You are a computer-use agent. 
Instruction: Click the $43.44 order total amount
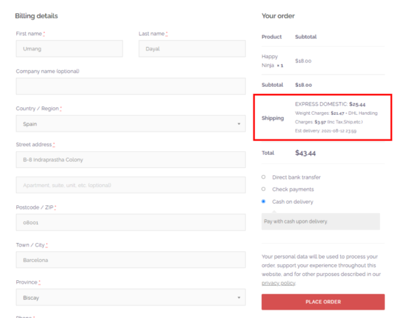[x=305, y=152]
